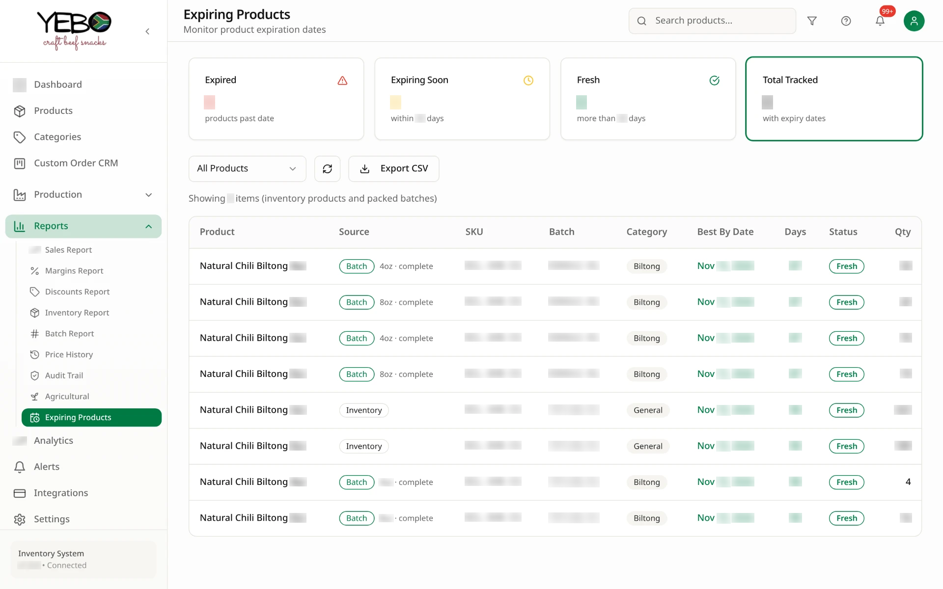Screen dimensions: 943x589
Task: Select the Expired summary card
Action: coord(276,99)
